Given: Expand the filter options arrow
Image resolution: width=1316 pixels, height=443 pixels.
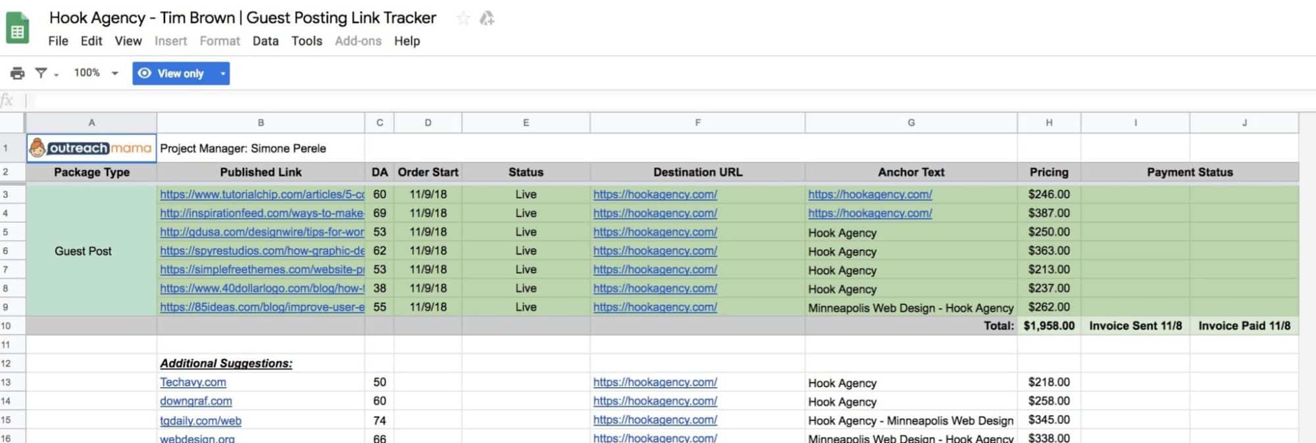Looking at the screenshot, I should [57, 75].
